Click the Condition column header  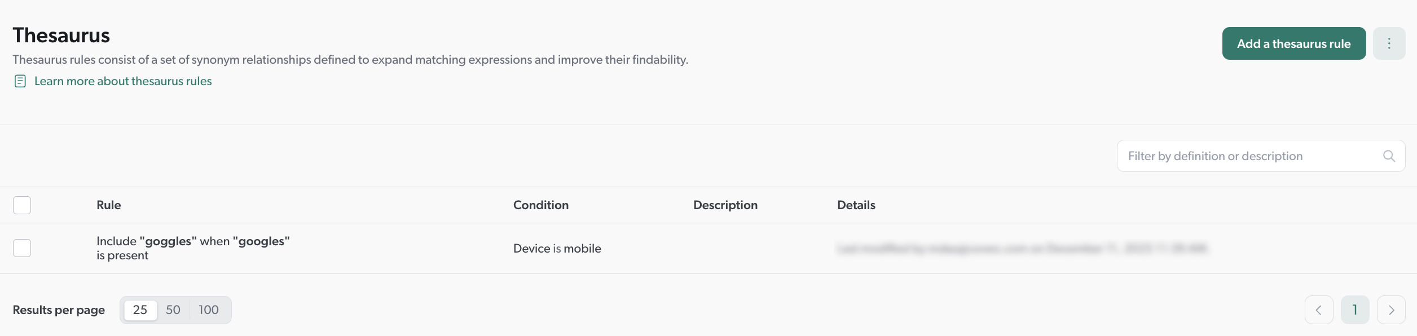pos(540,205)
